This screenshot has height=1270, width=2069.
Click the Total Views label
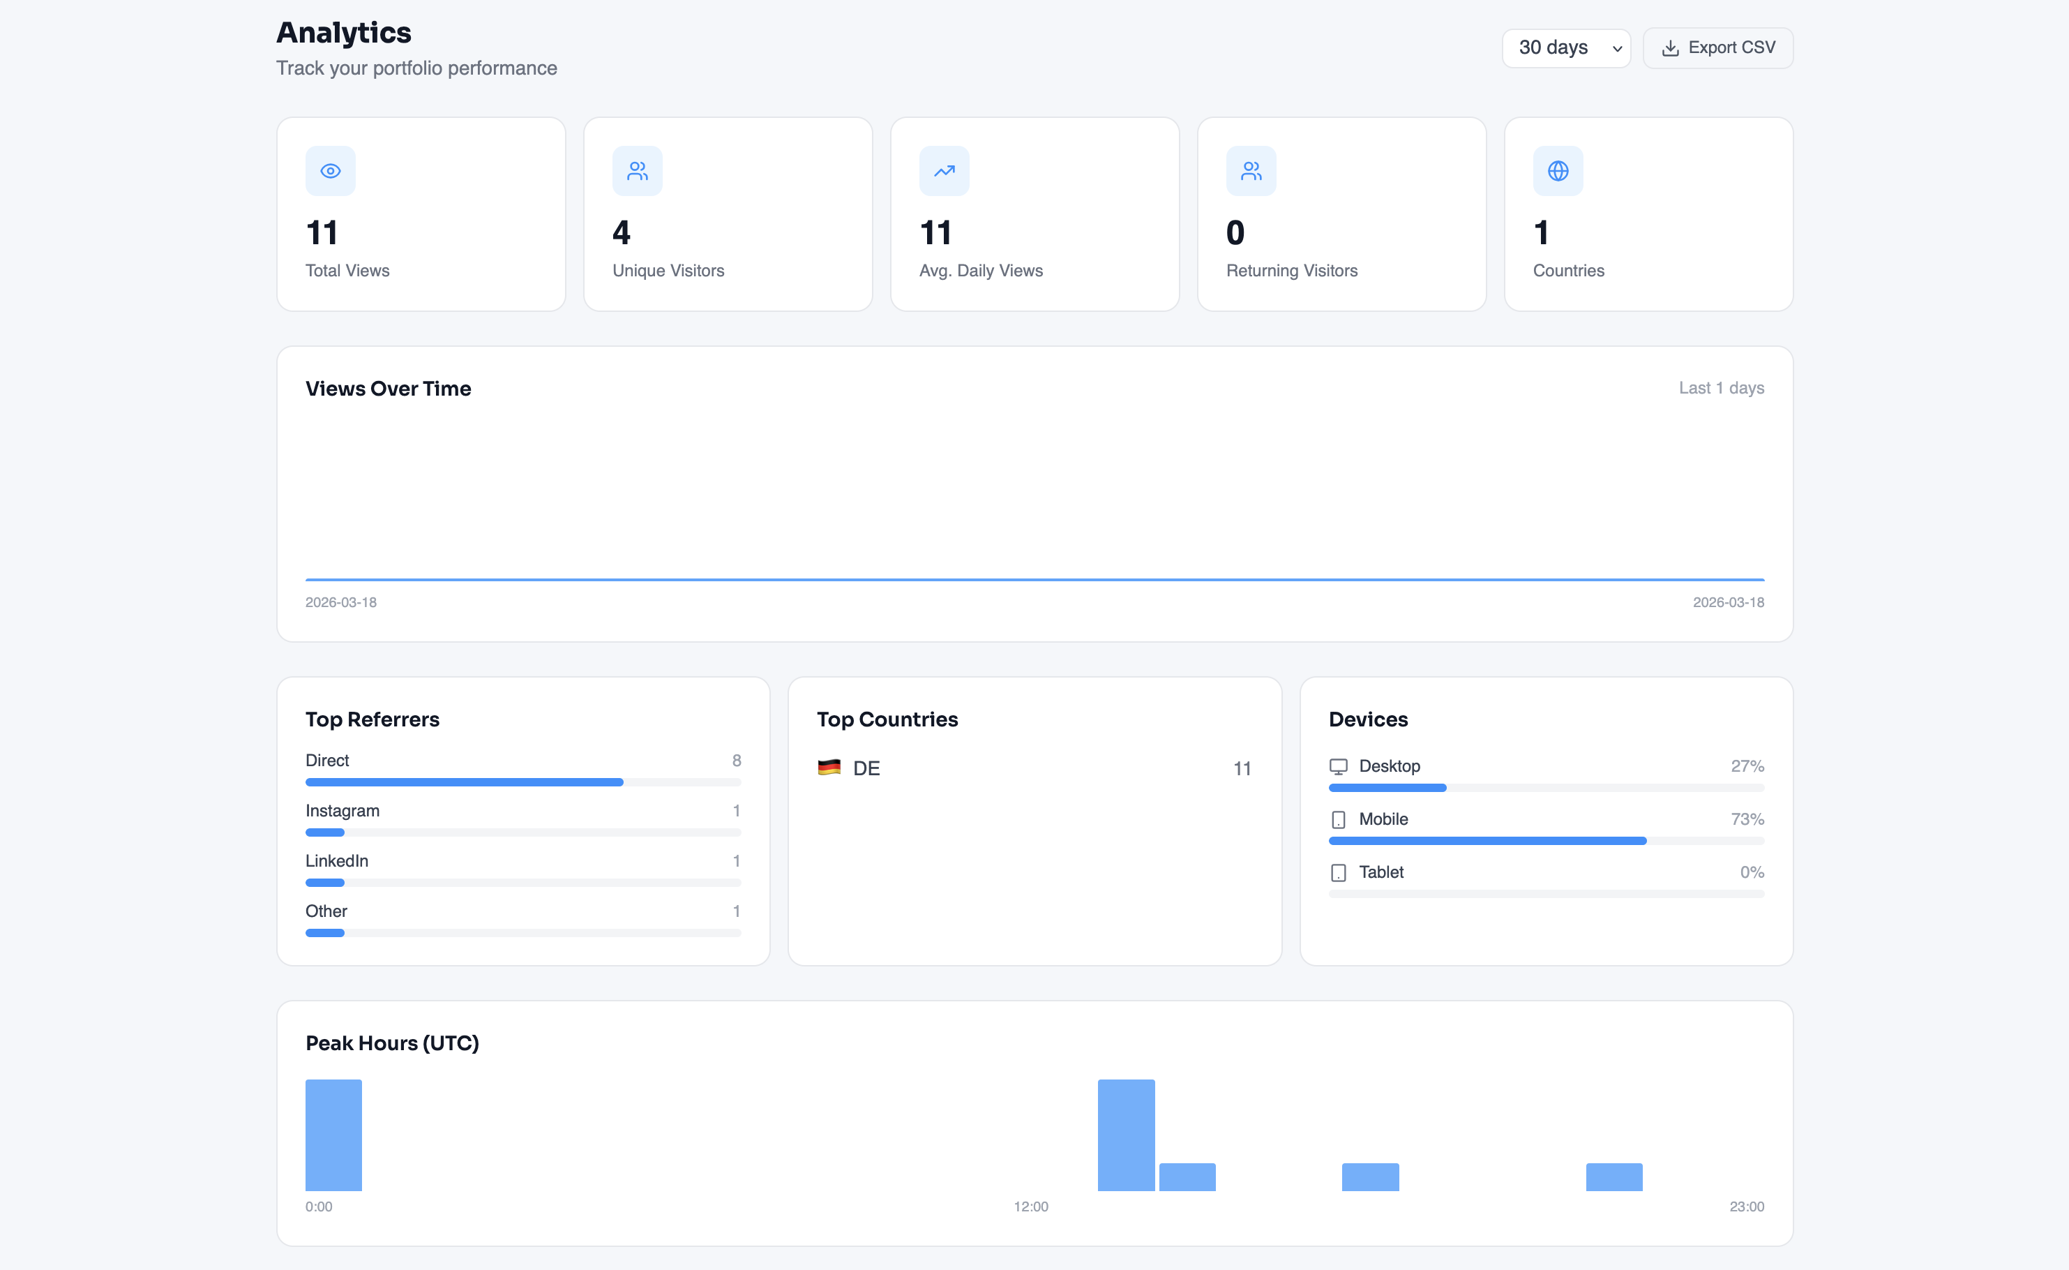pos(347,271)
